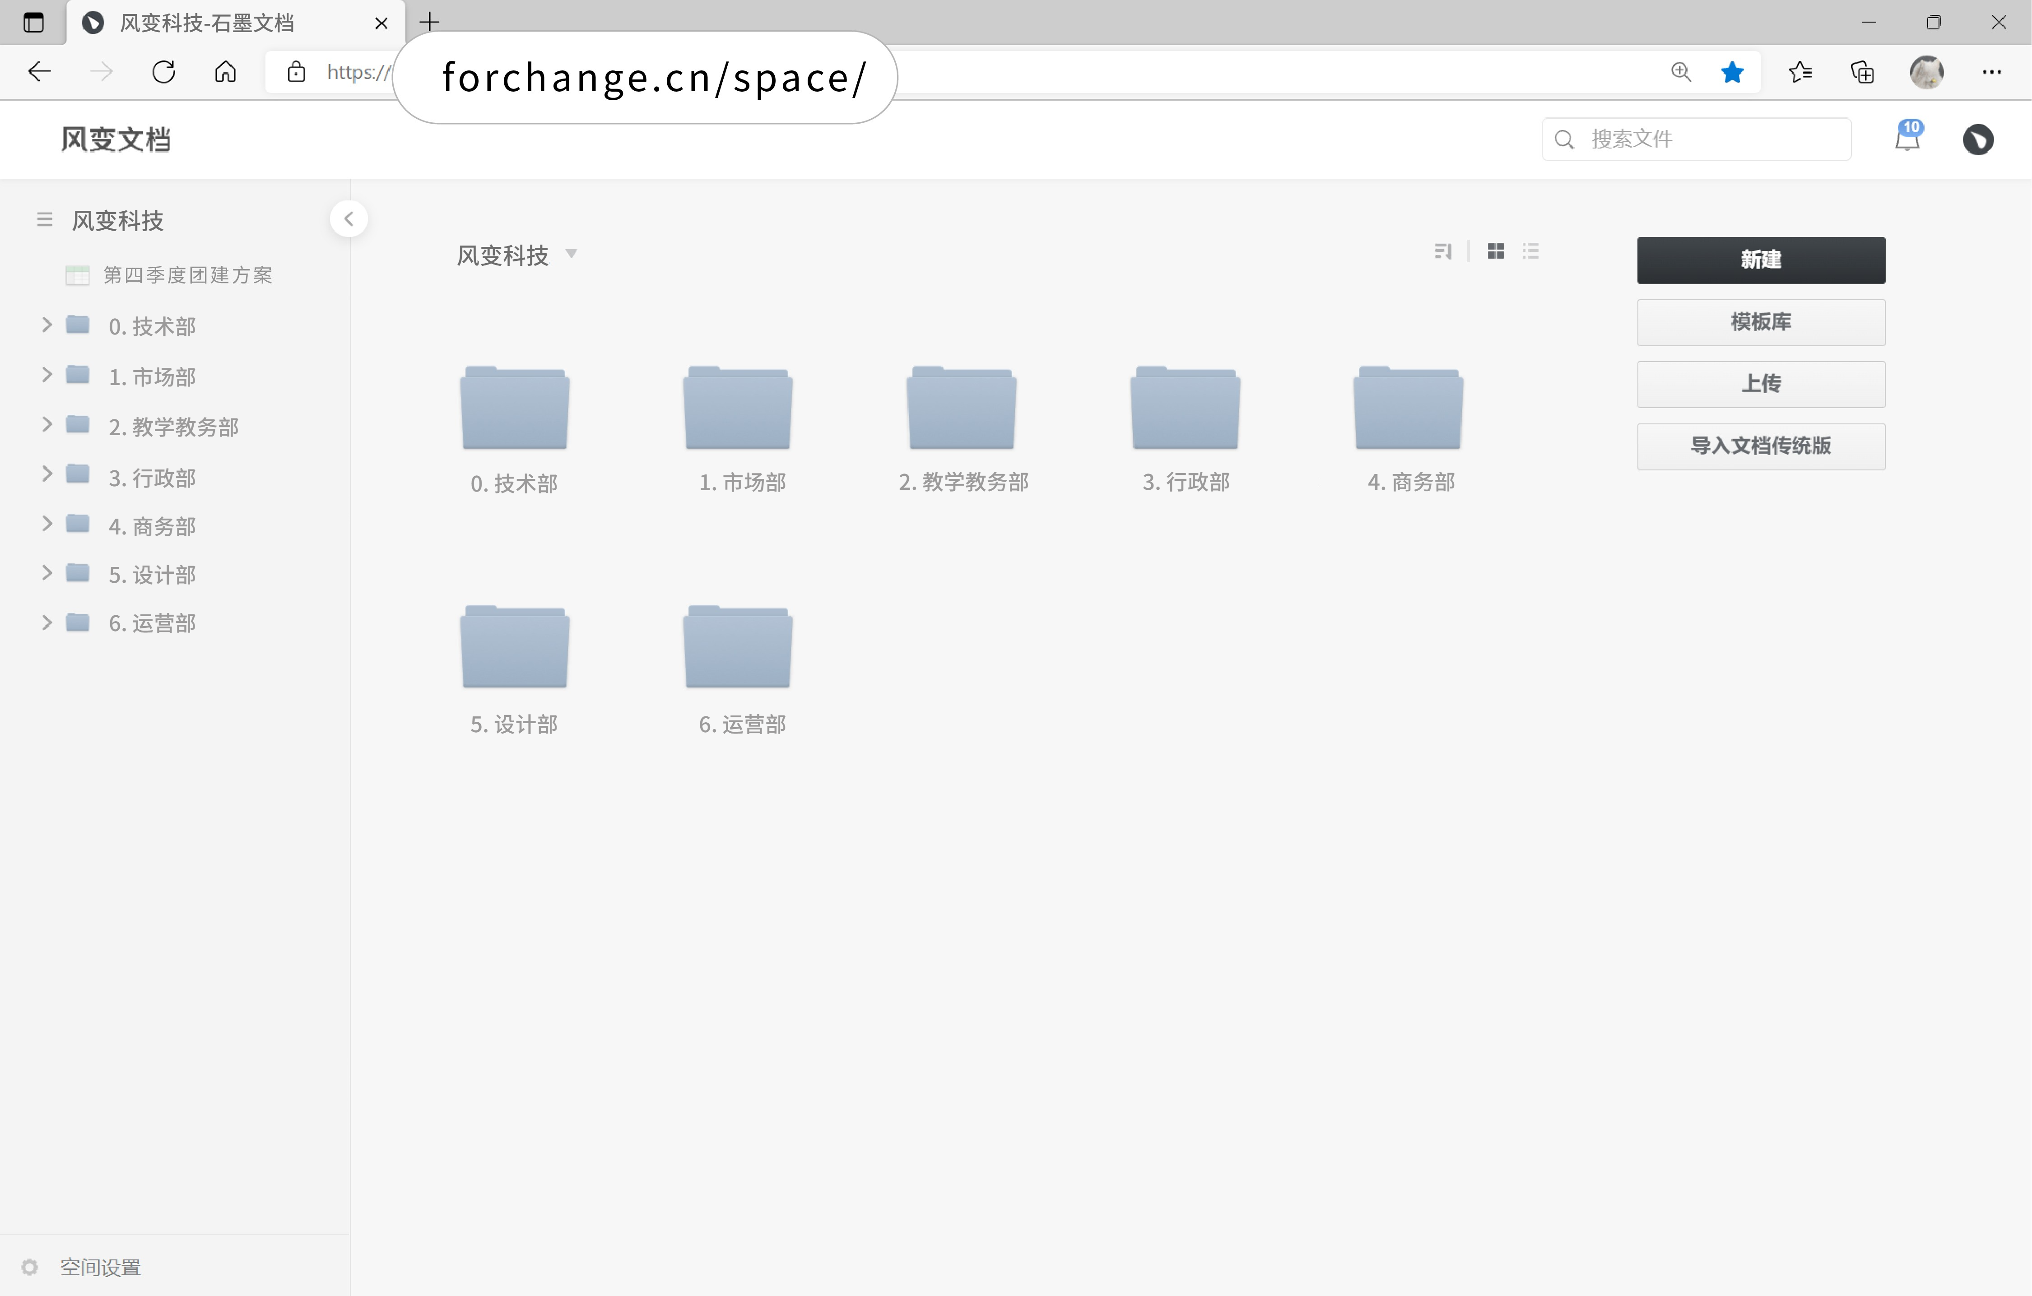Select 4. 商务部 label in sidebar
This screenshot has height=1296, width=2032.
pyautogui.click(x=152, y=526)
